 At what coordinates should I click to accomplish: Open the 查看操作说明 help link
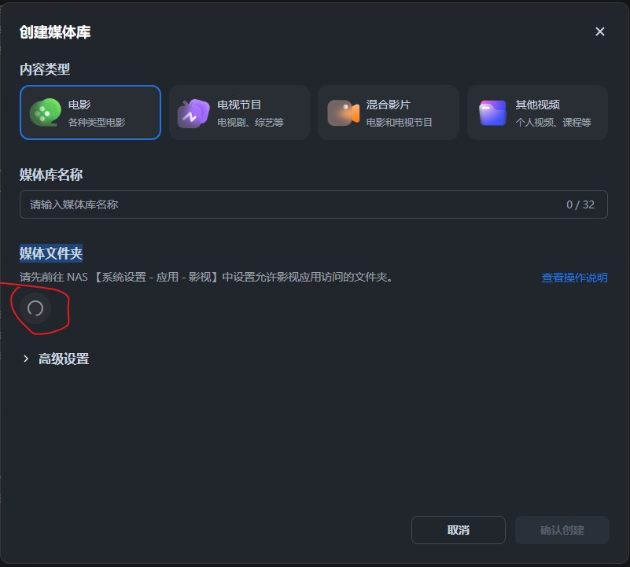click(574, 277)
